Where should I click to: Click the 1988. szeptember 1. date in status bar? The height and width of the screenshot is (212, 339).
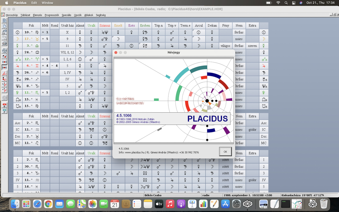click(x=247, y=195)
